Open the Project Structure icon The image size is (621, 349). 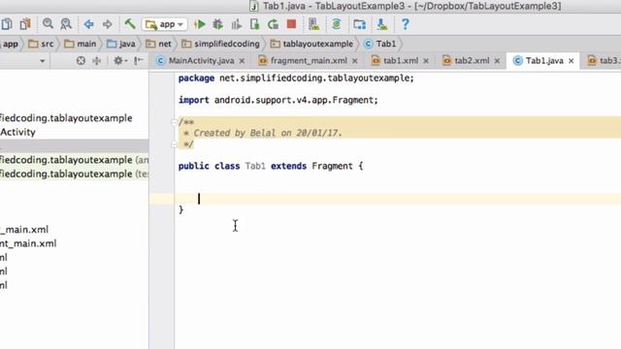pos(359,24)
